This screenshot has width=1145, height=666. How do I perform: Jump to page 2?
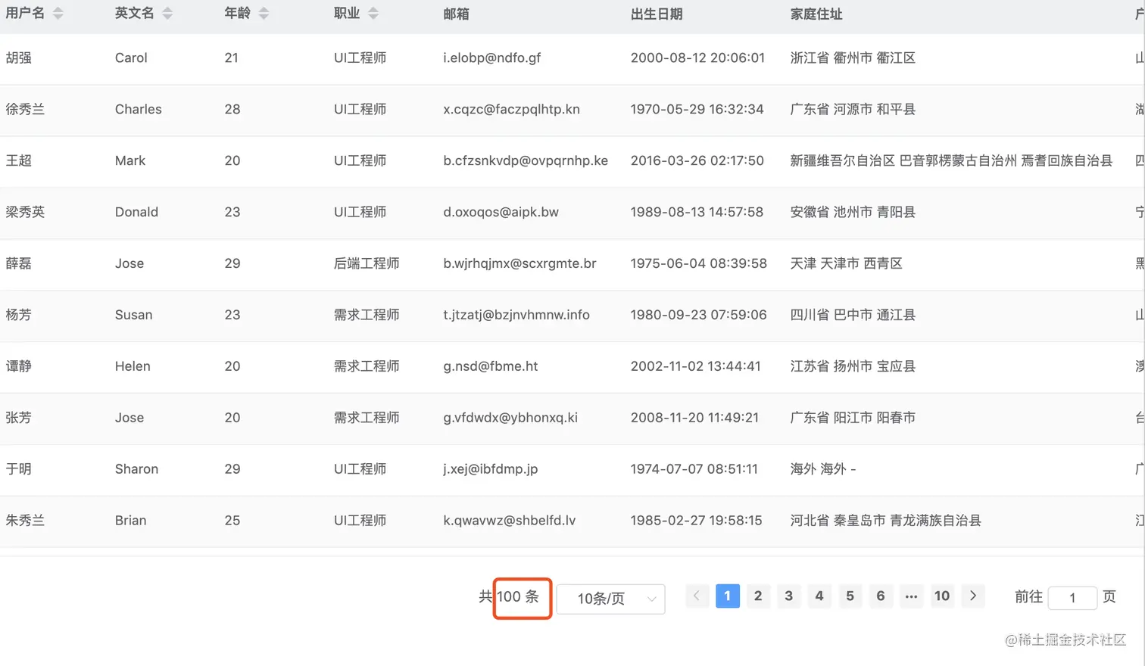click(758, 596)
